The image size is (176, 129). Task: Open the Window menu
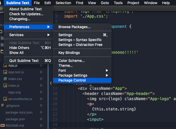[x=150, y=3]
